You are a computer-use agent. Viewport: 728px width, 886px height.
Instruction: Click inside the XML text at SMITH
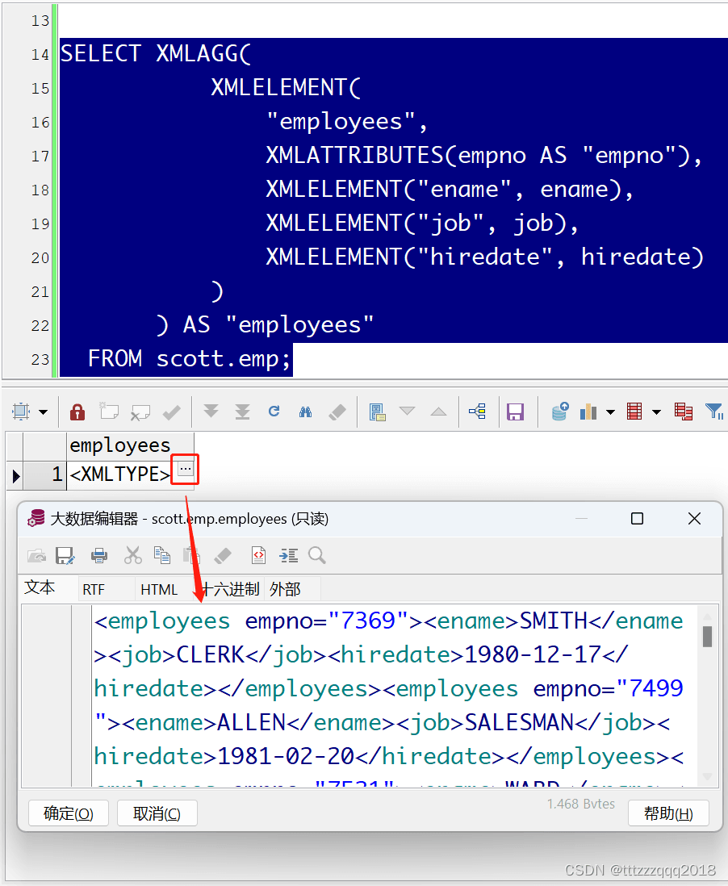554,621
